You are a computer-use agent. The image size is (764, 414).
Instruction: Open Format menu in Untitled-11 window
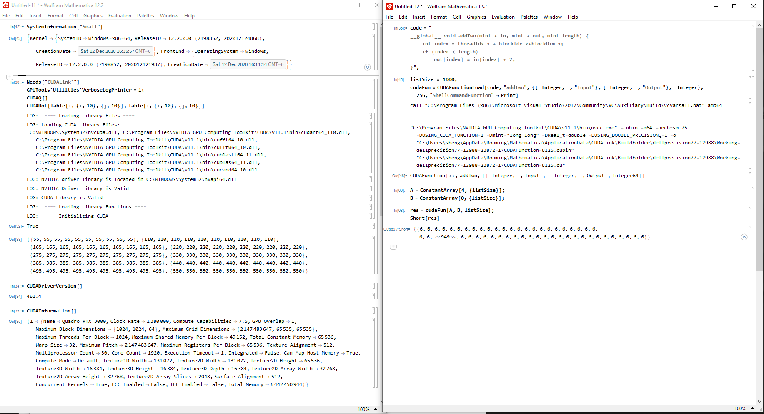point(55,16)
